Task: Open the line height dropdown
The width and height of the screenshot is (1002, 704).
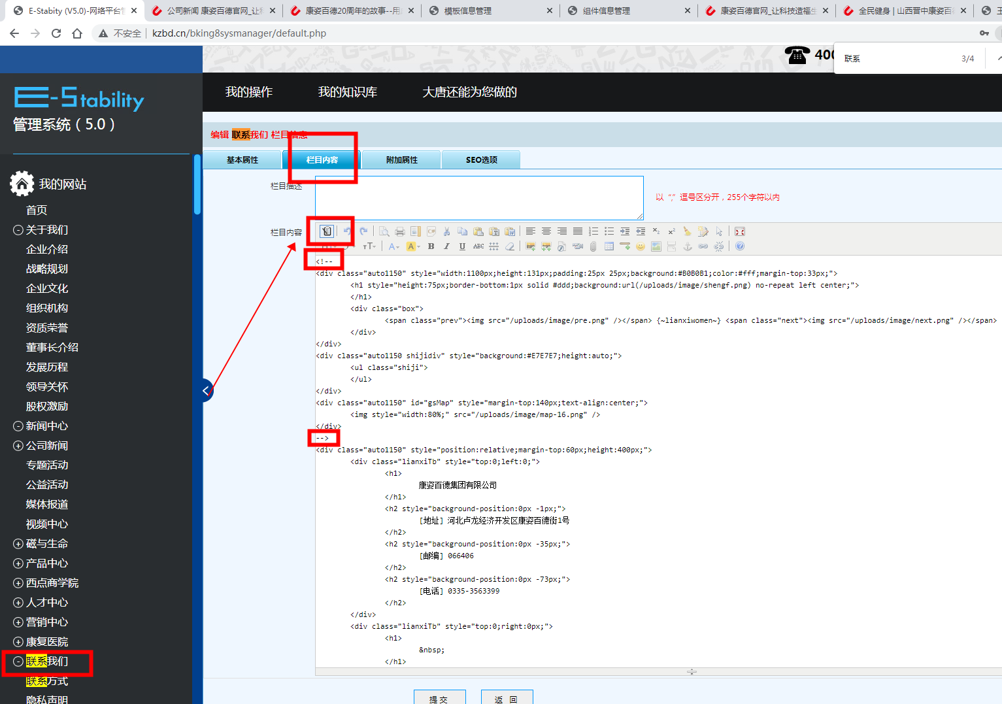Action: coord(493,246)
